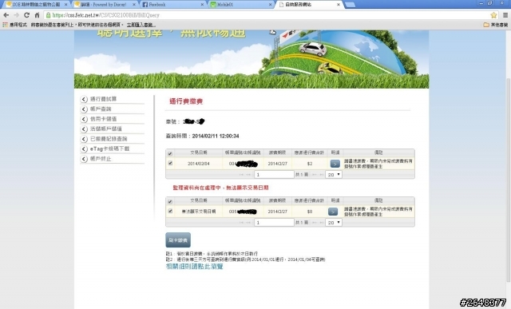
Task: Go to next page in the $0 table pager
Action: point(315,223)
